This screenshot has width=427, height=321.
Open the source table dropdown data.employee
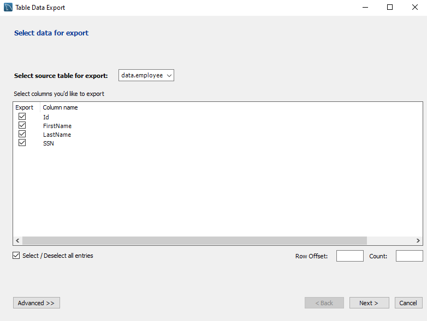[x=146, y=75]
